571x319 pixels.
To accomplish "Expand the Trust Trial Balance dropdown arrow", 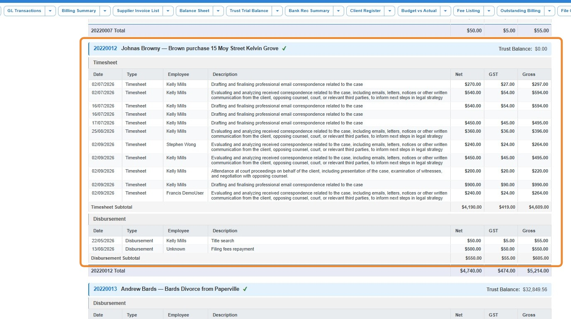I will 277,11.
